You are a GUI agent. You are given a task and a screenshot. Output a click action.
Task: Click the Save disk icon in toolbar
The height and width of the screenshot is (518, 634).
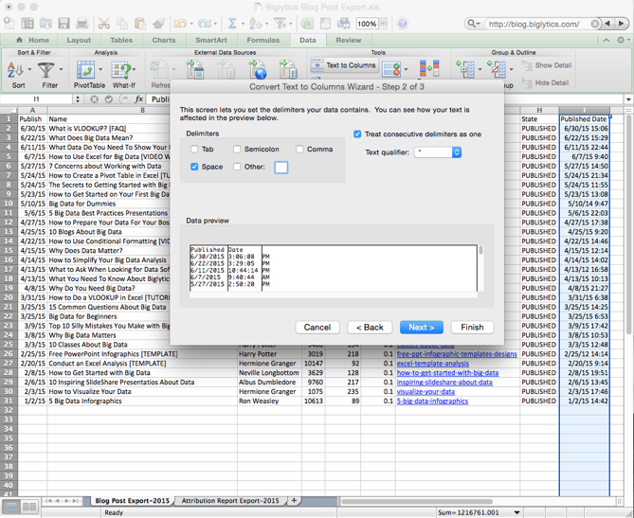click(x=63, y=24)
